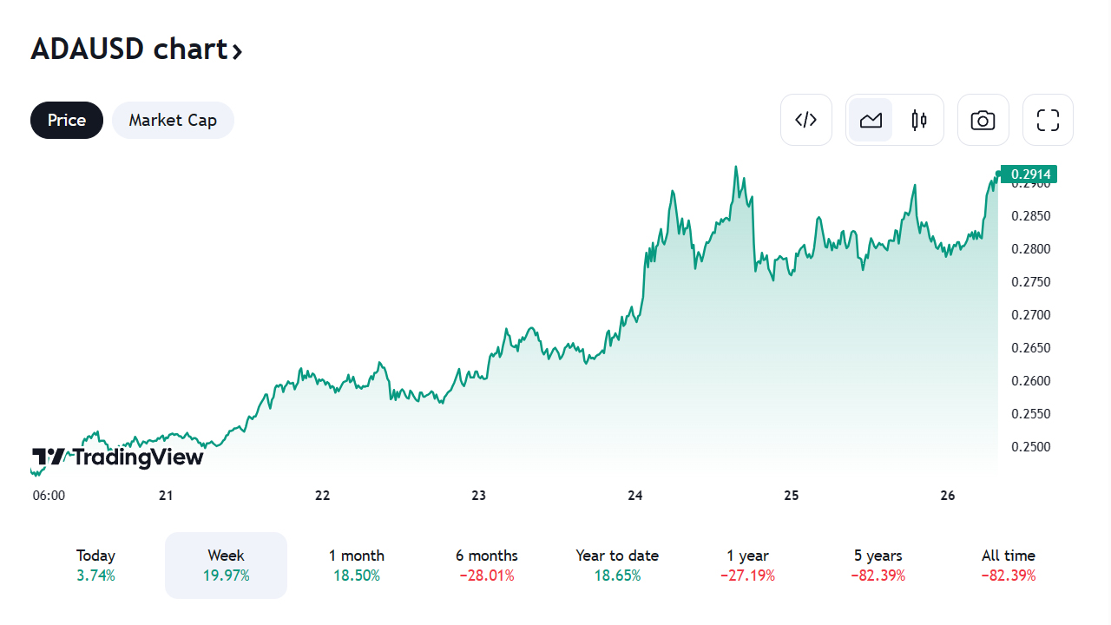Select the Price toggle

(67, 120)
